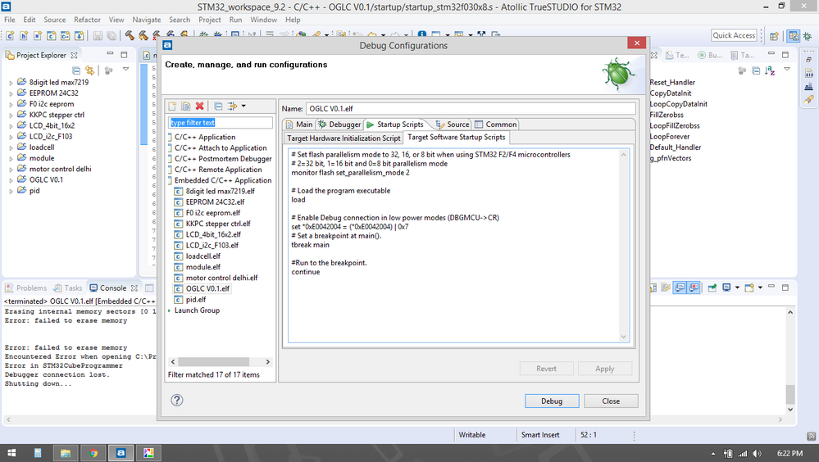Screen dimensions: 819x462
Task: Open the Project menu
Action: pos(209,20)
